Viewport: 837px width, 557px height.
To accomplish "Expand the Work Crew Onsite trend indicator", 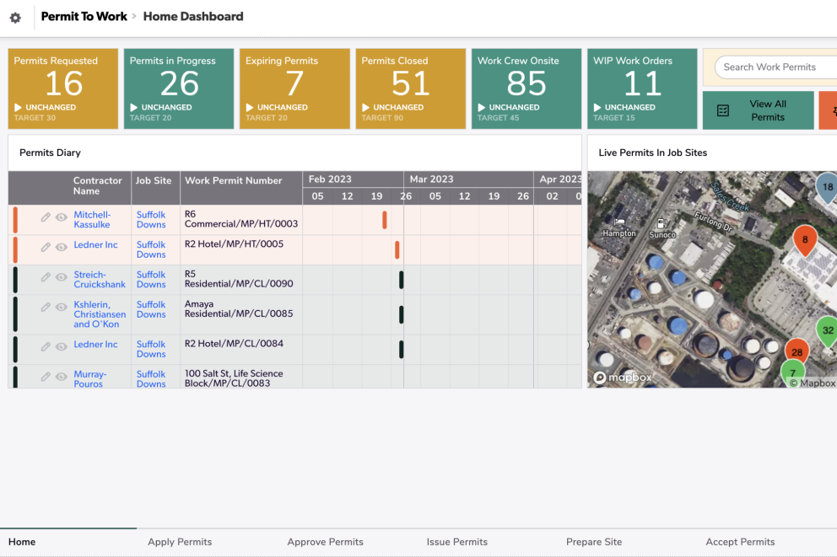I will pyautogui.click(x=483, y=107).
